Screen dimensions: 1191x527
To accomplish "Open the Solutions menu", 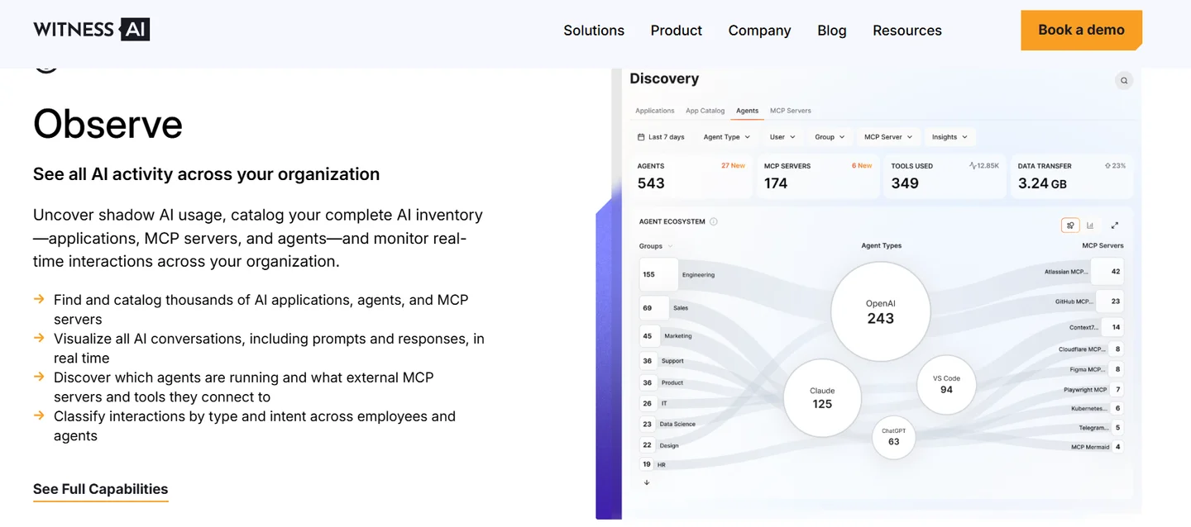I will coord(594,31).
